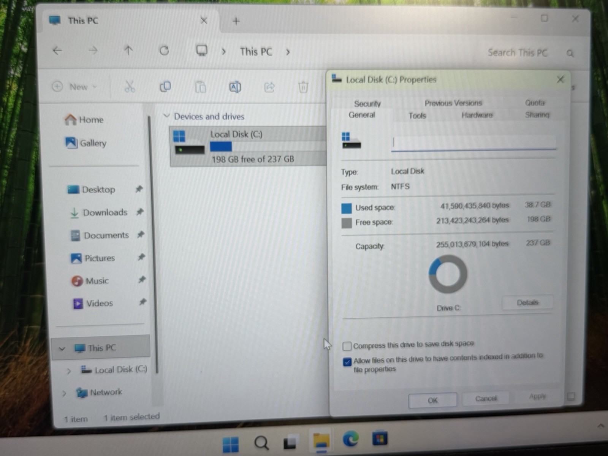Close the Local Disk Properties dialog
The height and width of the screenshot is (456, 608).
tap(560, 79)
